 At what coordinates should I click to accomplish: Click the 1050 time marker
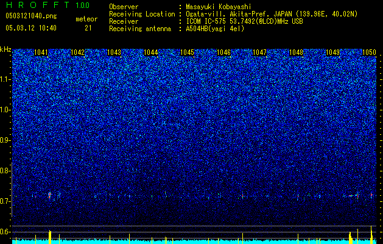[x=369, y=52]
